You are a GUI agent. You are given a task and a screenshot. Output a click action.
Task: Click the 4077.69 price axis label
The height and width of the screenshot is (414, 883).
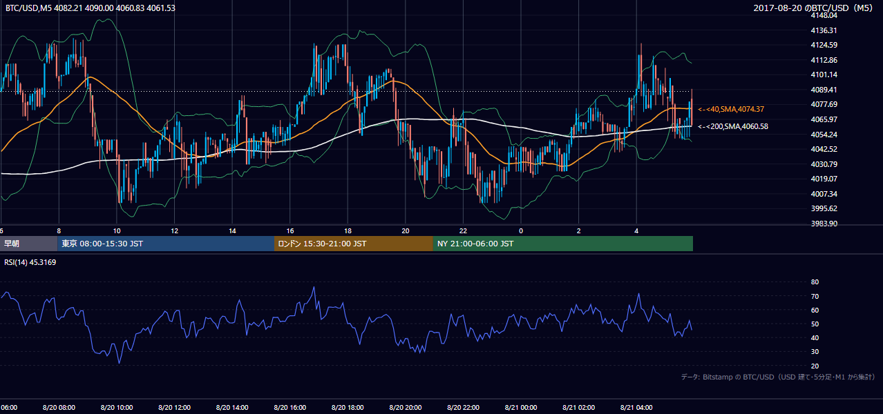coord(824,104)
